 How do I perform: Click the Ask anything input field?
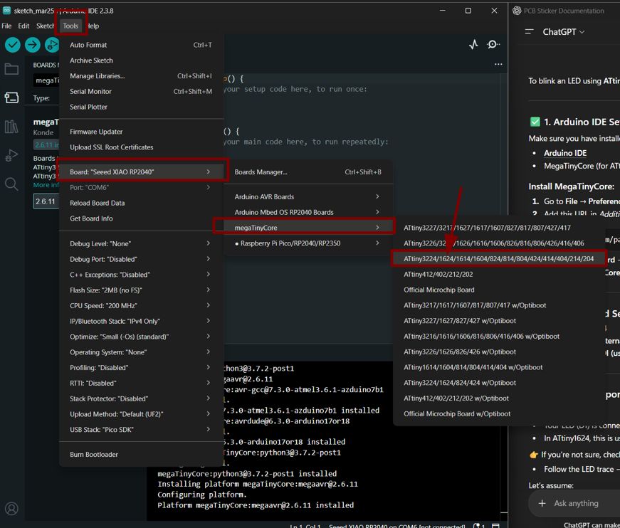[x=577, y=503]
